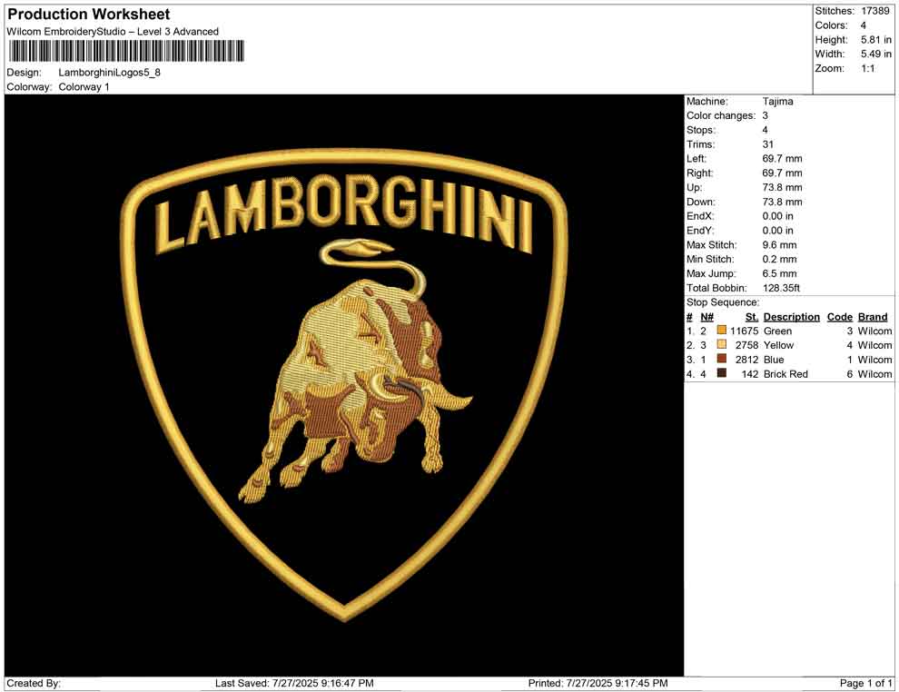
Task: Click the 'Green' description text
Action: (778, 331)
